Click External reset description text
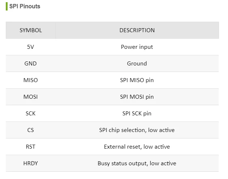This screenshot has width=228, height=179. [137, 147]
